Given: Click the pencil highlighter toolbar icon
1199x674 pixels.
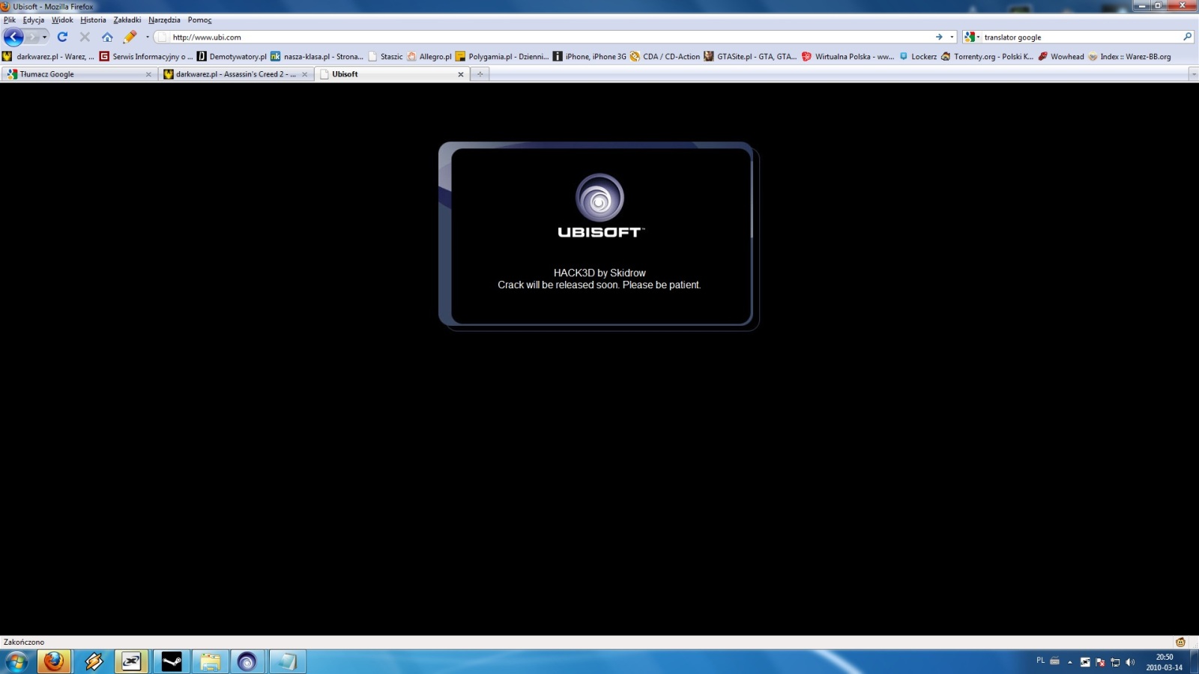Looking at the screenshot, I should coord(130,37).
